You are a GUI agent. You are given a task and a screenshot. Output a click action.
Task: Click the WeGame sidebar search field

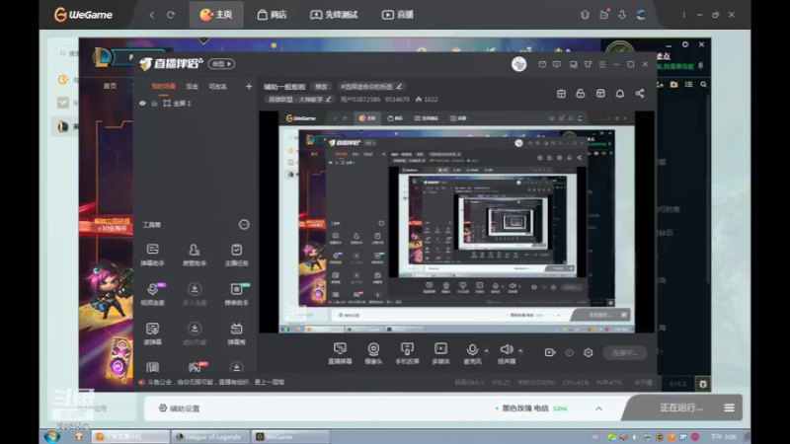pyautogui.click(x=67, y=53)
